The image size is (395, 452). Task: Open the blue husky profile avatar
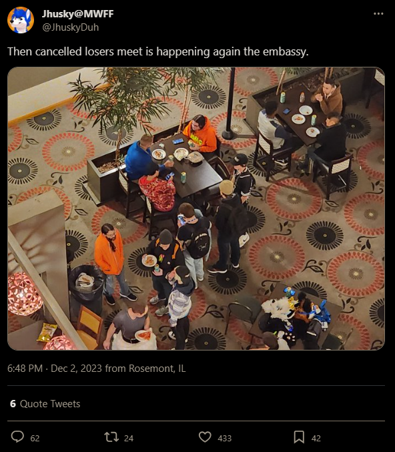(21, 20)
